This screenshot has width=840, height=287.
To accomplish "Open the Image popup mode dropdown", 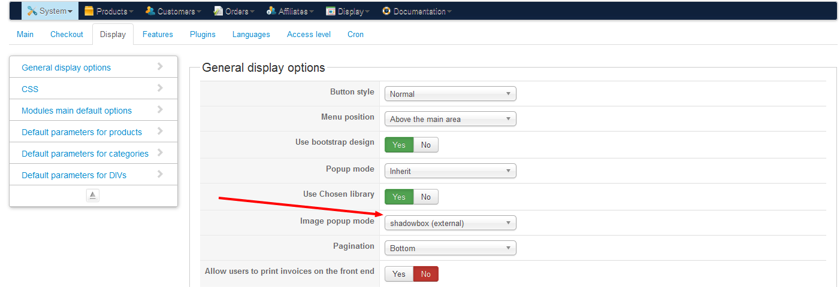I will [450, 224].
